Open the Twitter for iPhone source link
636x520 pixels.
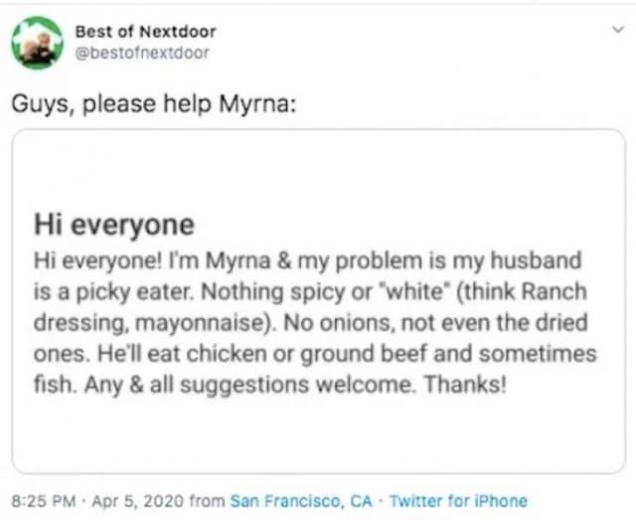pos(458,501)
